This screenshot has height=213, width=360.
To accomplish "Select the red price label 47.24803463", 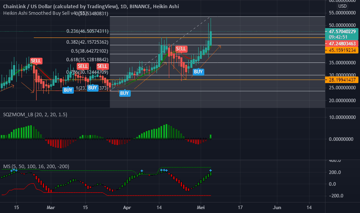I will point(342,43).
